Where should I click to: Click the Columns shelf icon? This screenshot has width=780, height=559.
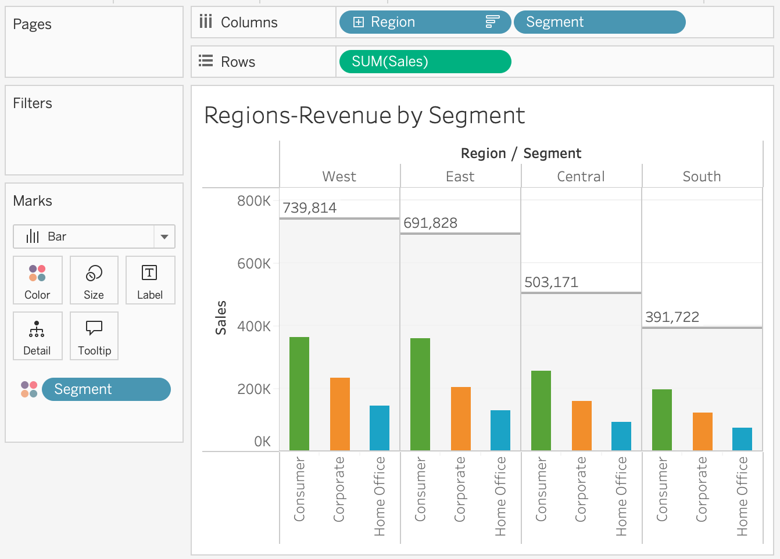coord(206,22)
